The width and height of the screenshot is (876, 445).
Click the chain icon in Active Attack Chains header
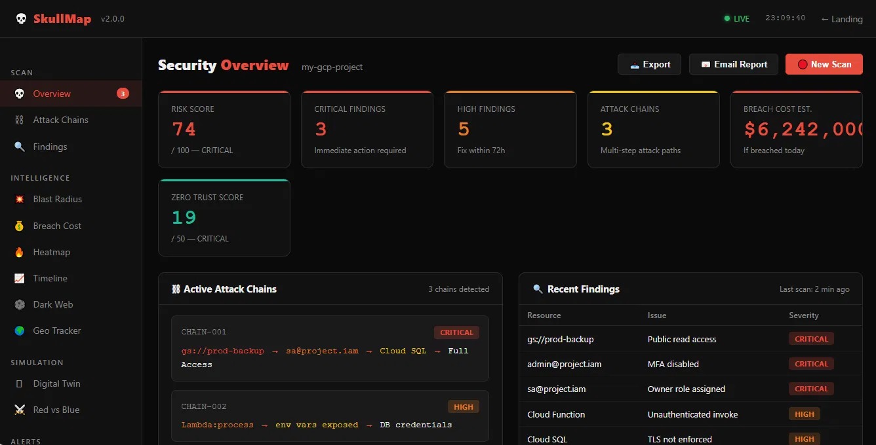176,289
